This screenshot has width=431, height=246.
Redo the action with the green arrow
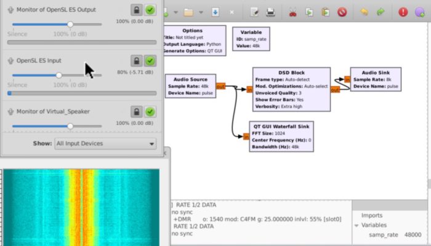[381, 12]
